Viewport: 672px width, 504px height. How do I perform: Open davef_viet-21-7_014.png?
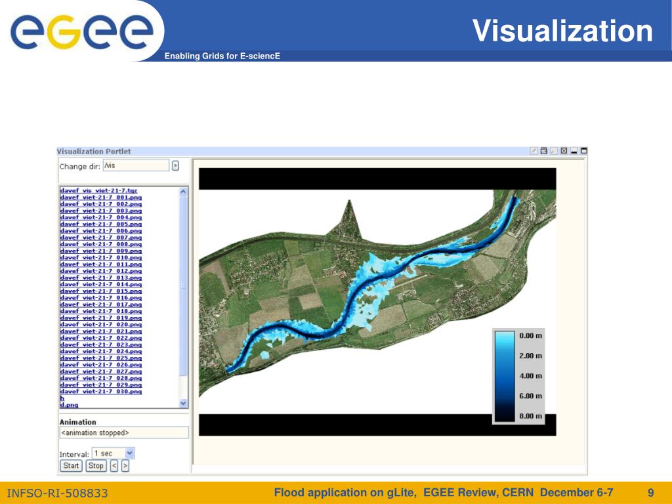pos(100,285)
